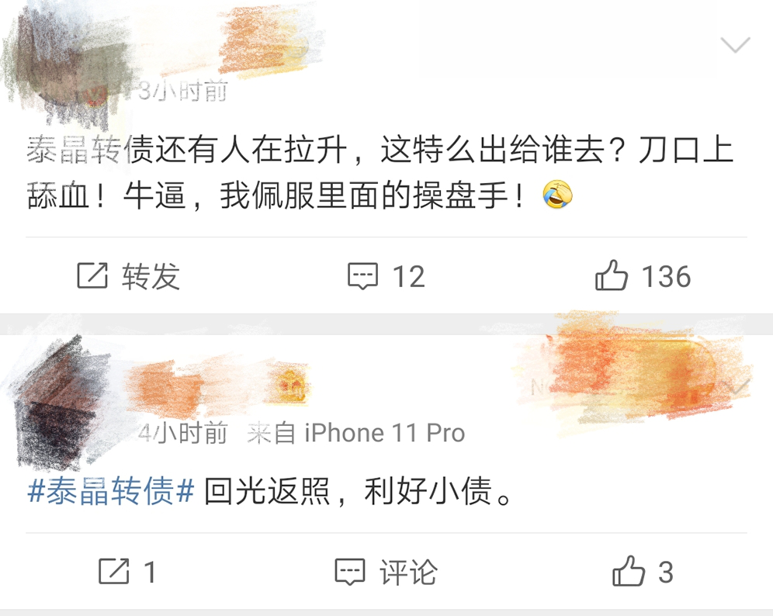Screen dimensions: 773x616
Task: Tap the repost icon on first post
Action: coord(92,275)
